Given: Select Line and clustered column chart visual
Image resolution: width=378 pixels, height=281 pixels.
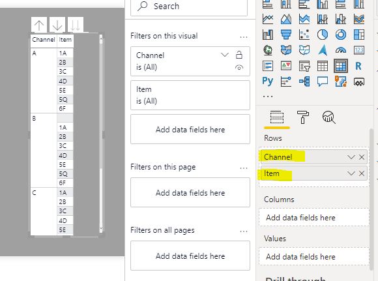Looking at the screenshot, I should pos(341,19).
